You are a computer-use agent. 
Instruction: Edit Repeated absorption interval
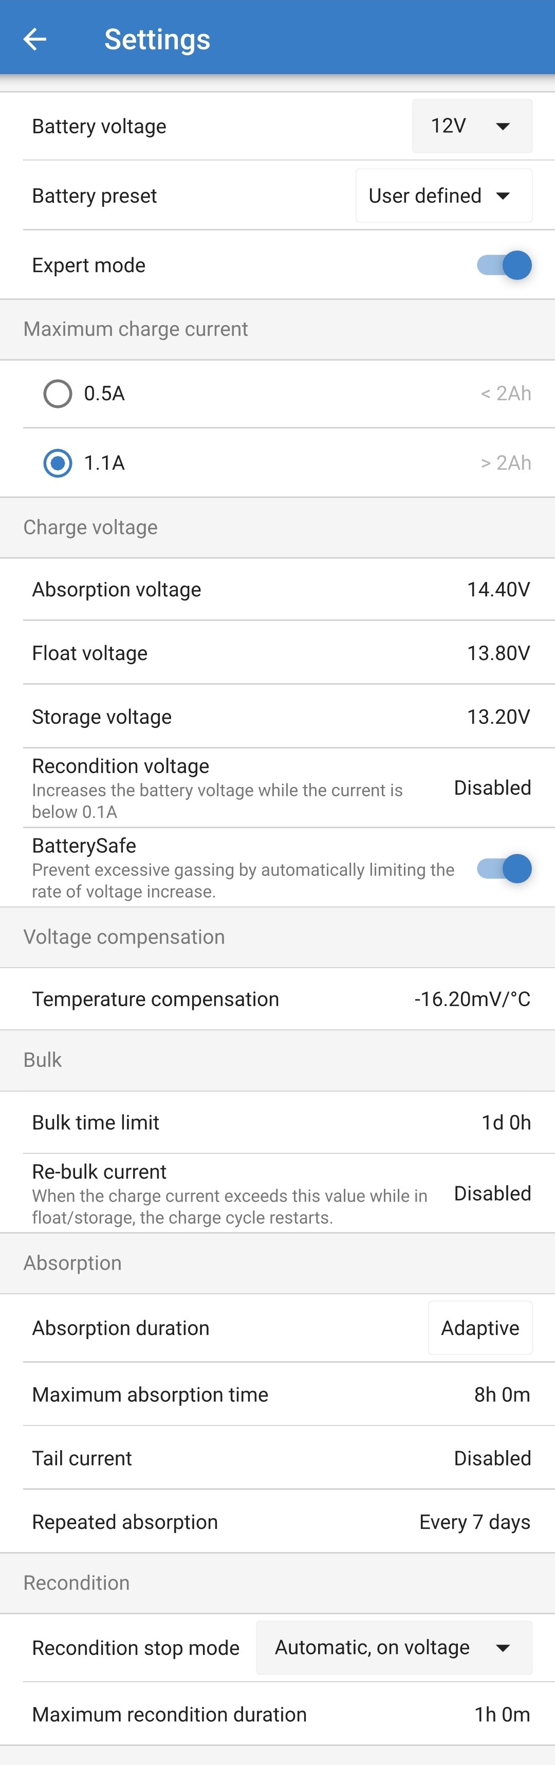click(x=474, y=1523)
